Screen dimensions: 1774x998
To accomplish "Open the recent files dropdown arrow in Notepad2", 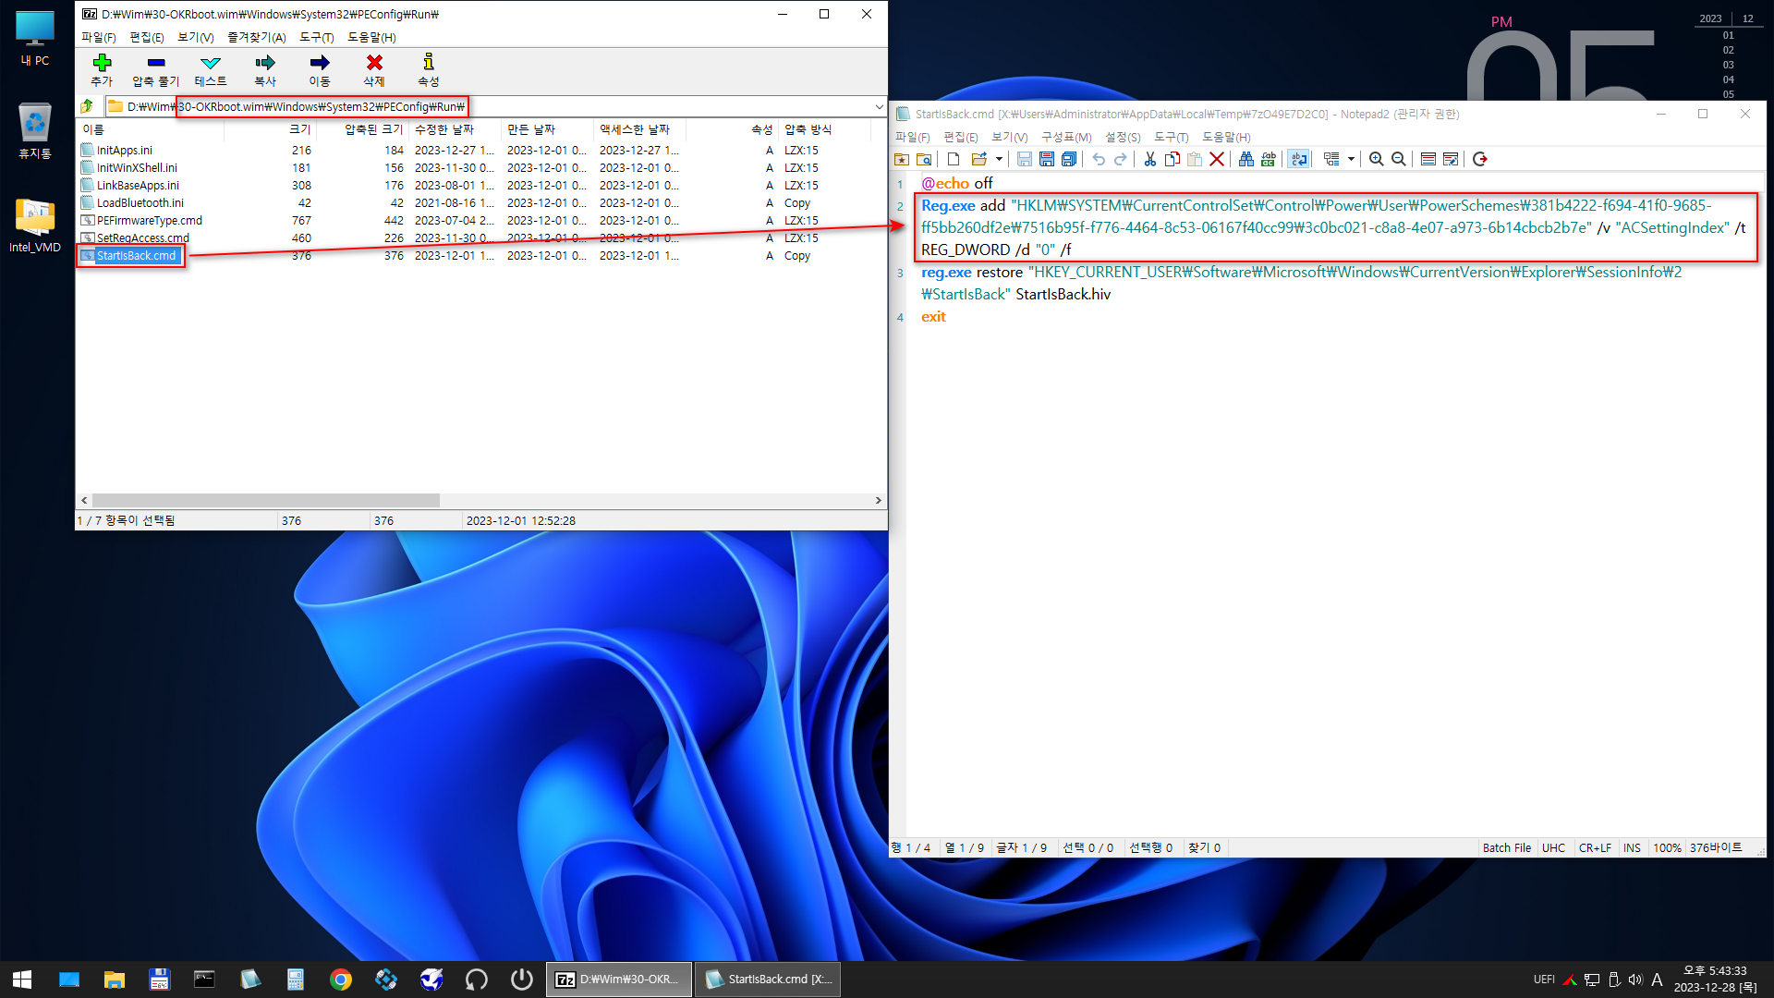I will [999, 159].
